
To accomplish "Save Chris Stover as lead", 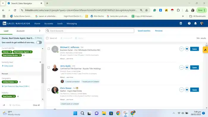I will (x=194, y=90).
